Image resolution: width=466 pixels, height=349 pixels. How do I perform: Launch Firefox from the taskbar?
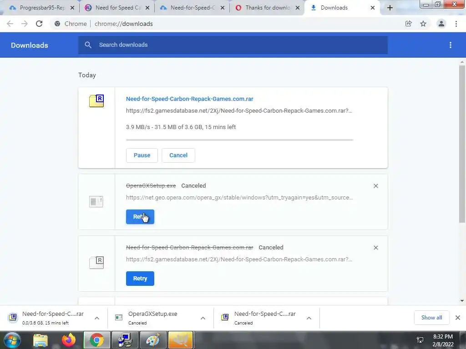[x=69, y=340]
